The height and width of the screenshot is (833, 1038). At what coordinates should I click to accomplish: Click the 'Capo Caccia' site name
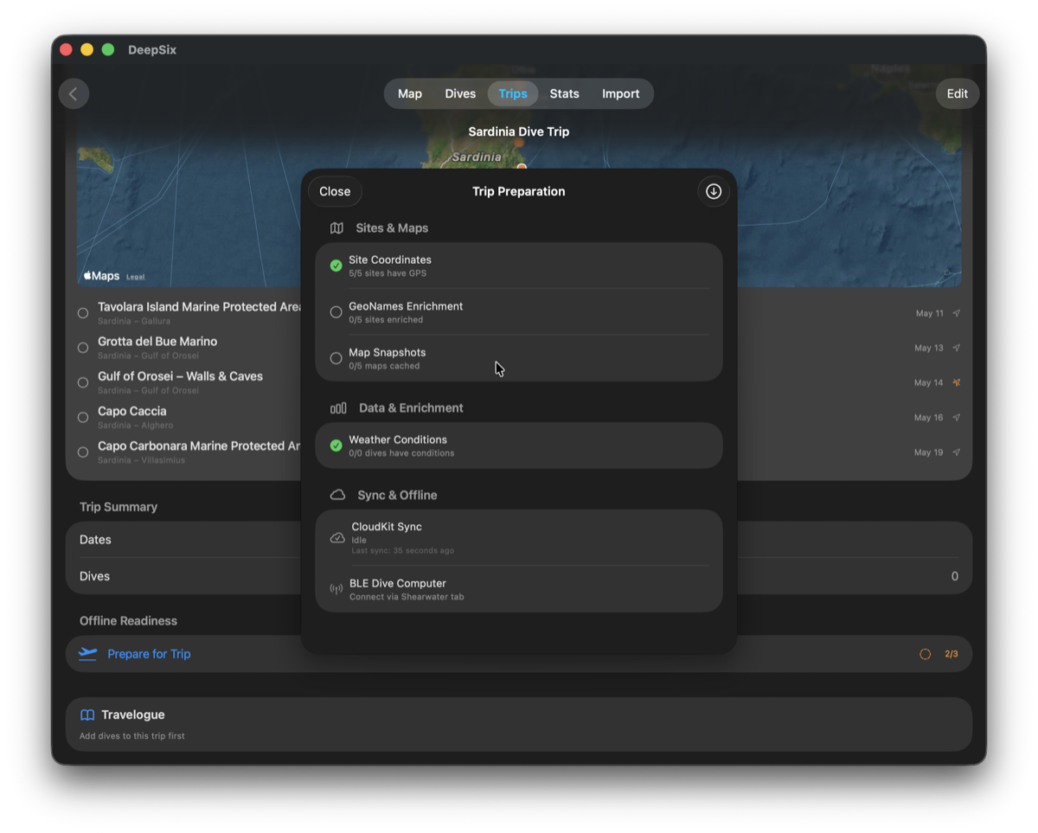[x=131, y=411]
